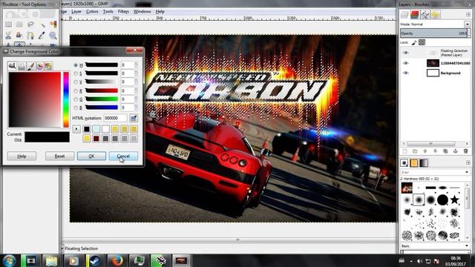This screenshot has height=267, width=475.
Task: Open the Windows menu
Action: point(142,12)
